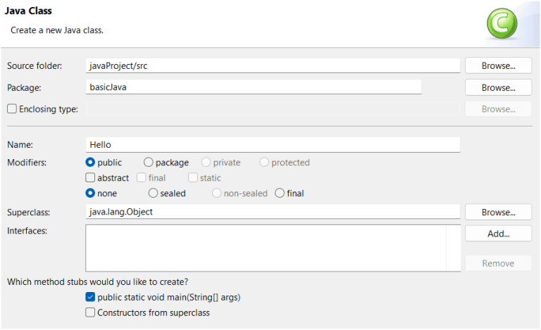Click the green Java Class icon
This screenshot has width=541, height=330.
click(x=502, y=23)
